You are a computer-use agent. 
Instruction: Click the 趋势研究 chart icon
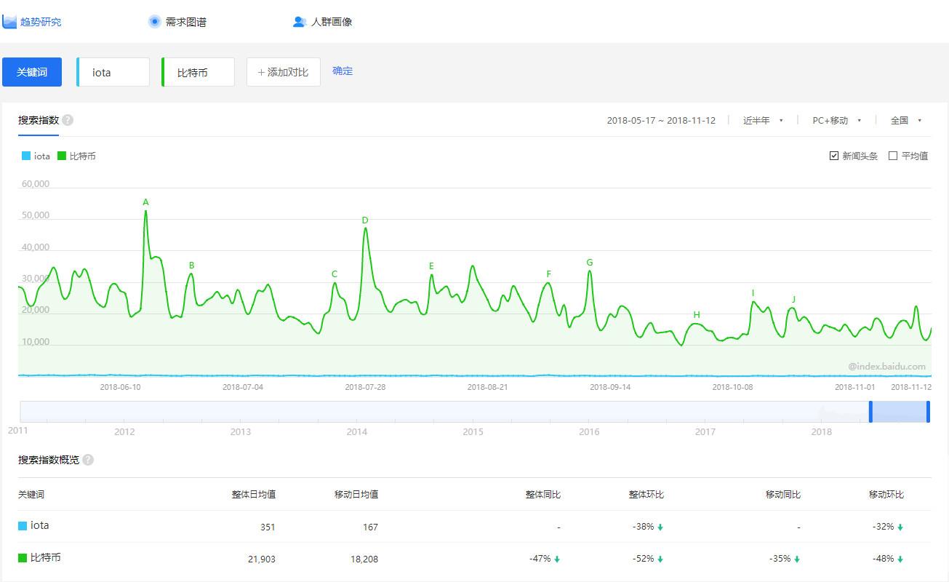[9, 22]
